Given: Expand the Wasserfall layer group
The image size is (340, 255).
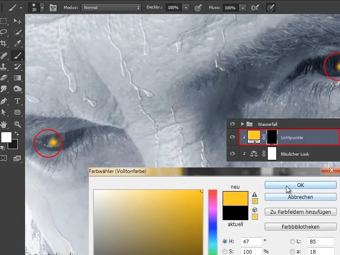Looking at the screenshot, I should click(x=242, y=124).
